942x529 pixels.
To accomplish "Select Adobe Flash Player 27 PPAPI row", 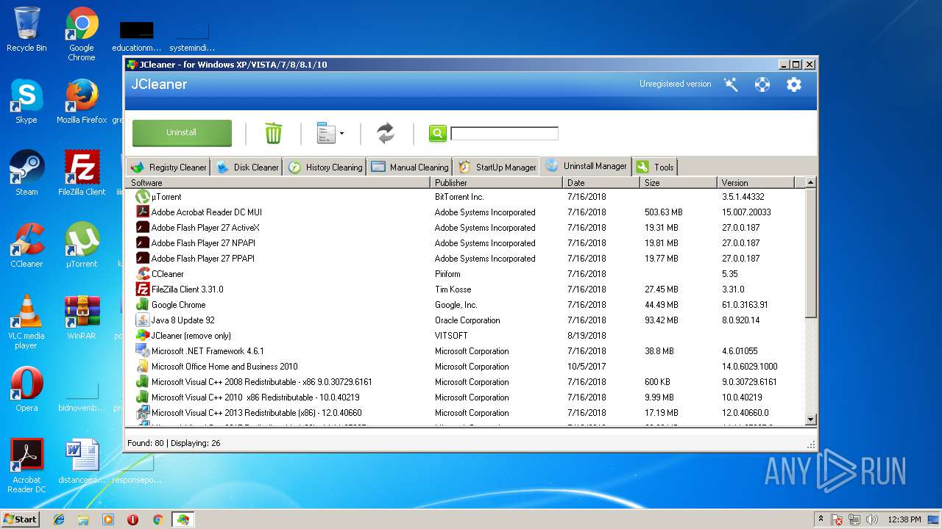I will point(465,259).
